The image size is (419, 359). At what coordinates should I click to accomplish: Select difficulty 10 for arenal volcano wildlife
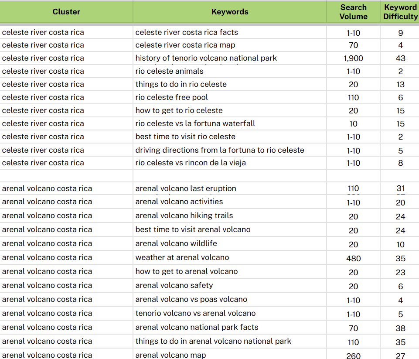(x=400, y=243)
